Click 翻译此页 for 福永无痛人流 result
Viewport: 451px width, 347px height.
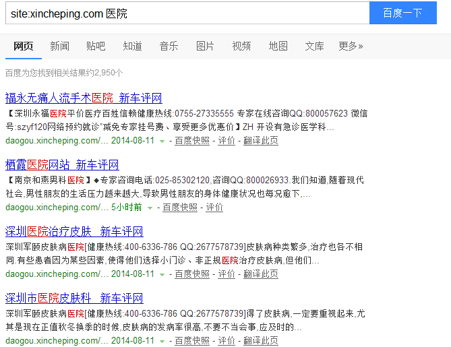[x=261, y=141]
